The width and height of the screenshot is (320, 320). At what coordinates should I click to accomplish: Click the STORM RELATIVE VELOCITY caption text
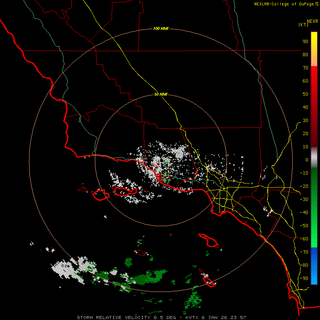113,318
